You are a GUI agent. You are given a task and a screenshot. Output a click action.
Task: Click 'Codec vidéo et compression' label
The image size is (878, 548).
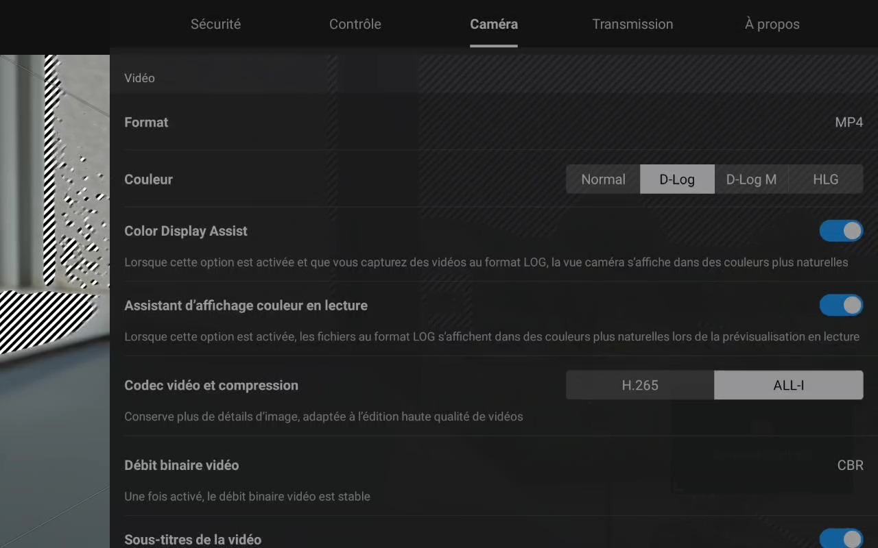[211, 385]
